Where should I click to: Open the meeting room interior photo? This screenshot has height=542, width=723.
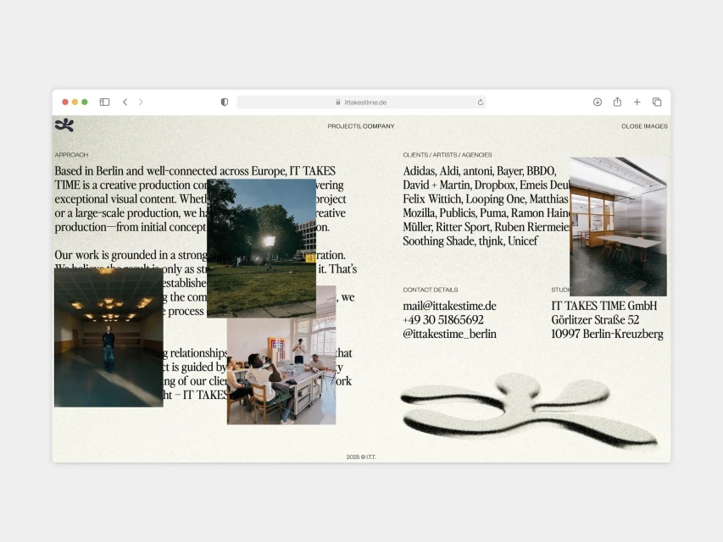[x=618, y=226]
